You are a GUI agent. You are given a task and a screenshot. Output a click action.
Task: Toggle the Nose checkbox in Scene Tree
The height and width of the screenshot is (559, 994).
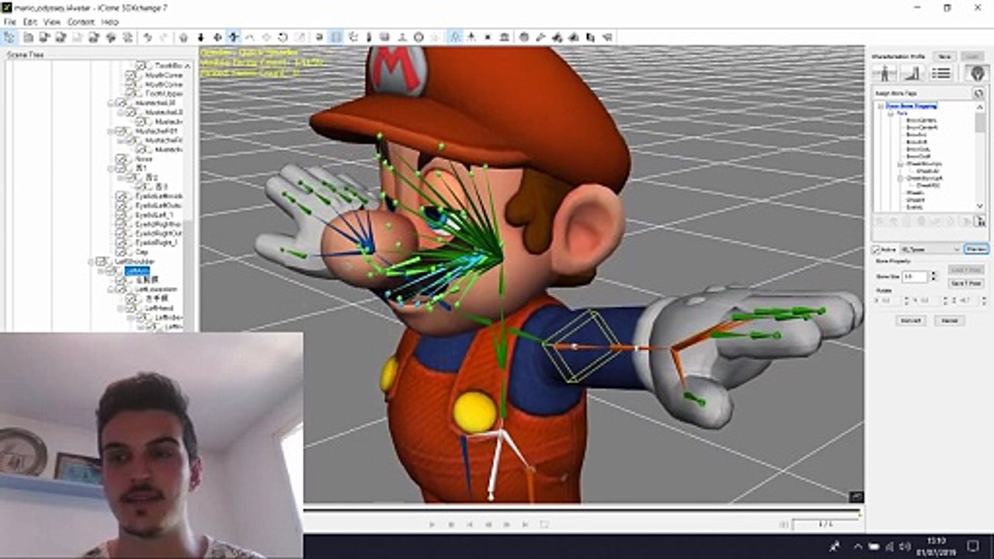[121, 159]
